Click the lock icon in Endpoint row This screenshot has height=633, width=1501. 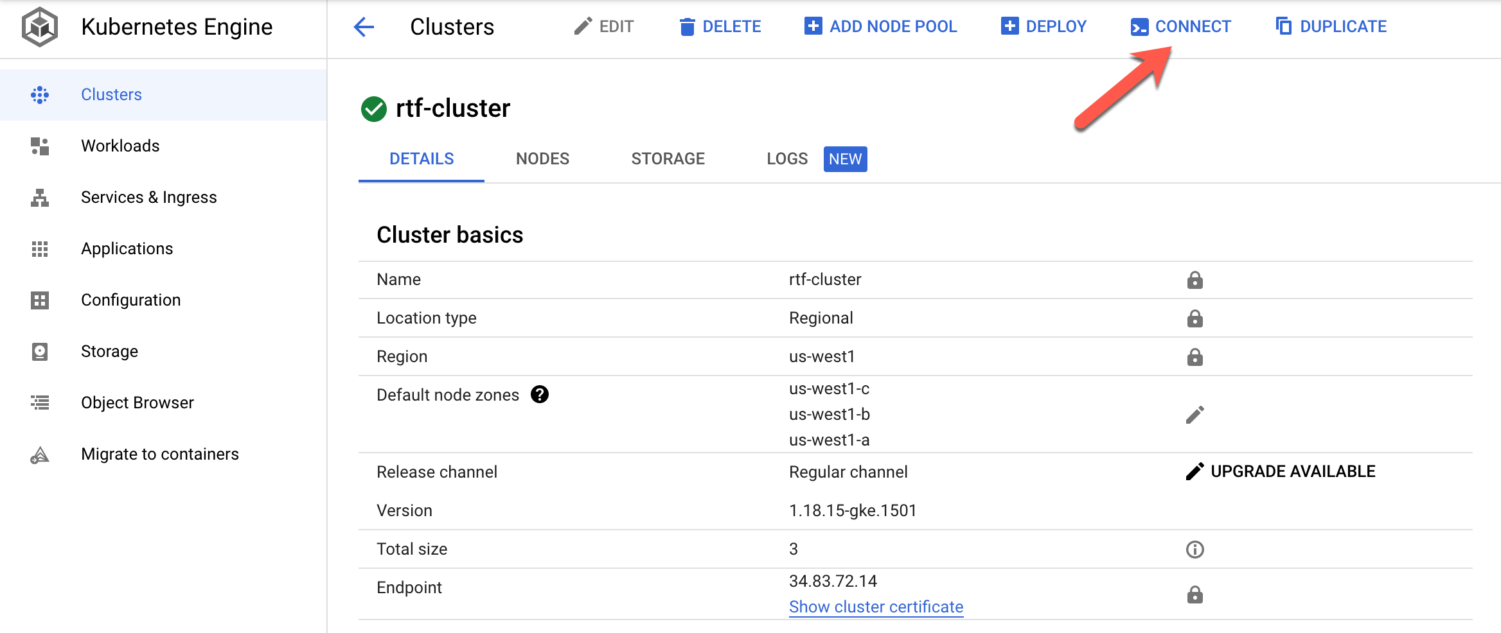tap(1195, 594)
